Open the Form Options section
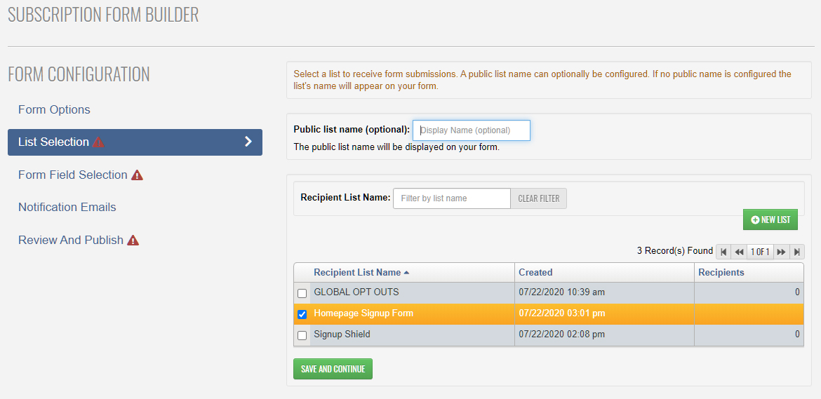This screenshot has height=399, width=821. tap(54, 109)
